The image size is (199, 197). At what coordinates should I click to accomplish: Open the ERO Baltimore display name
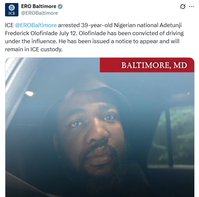tap(39, 6)
